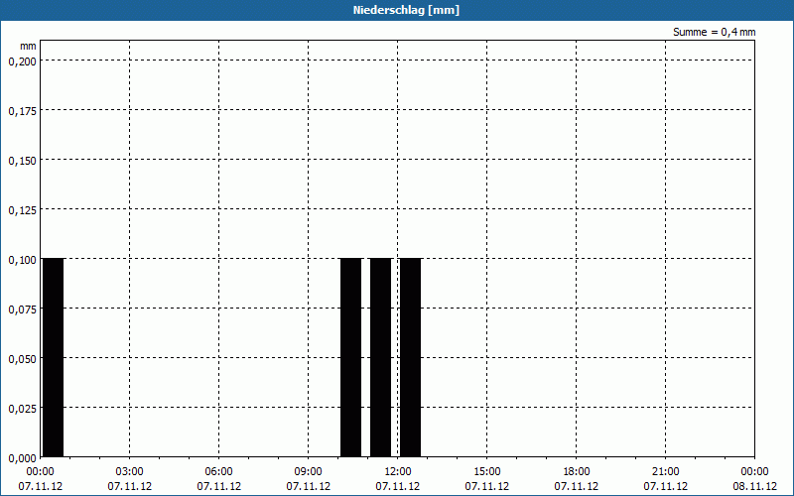
Task: Click the 09:00 time axis label
Action: pos(308,472)
